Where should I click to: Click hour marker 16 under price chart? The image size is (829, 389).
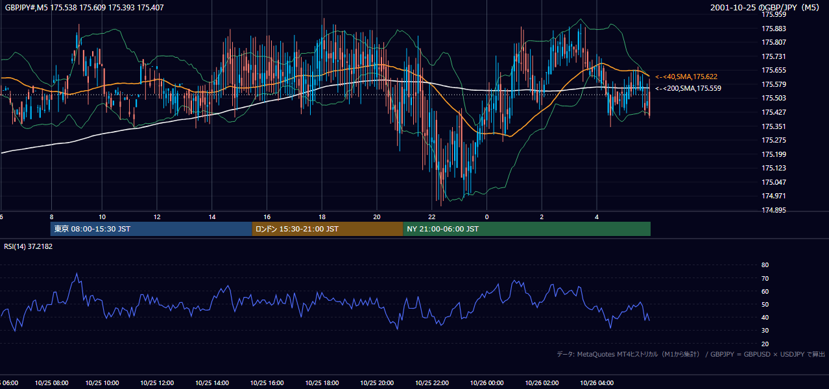(x=267, y=217)
